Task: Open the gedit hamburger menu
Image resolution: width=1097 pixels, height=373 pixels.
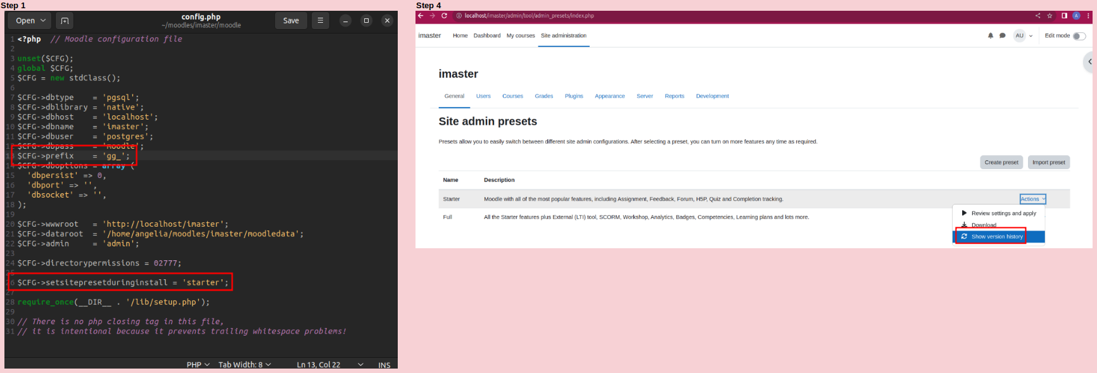Action: 320,21
